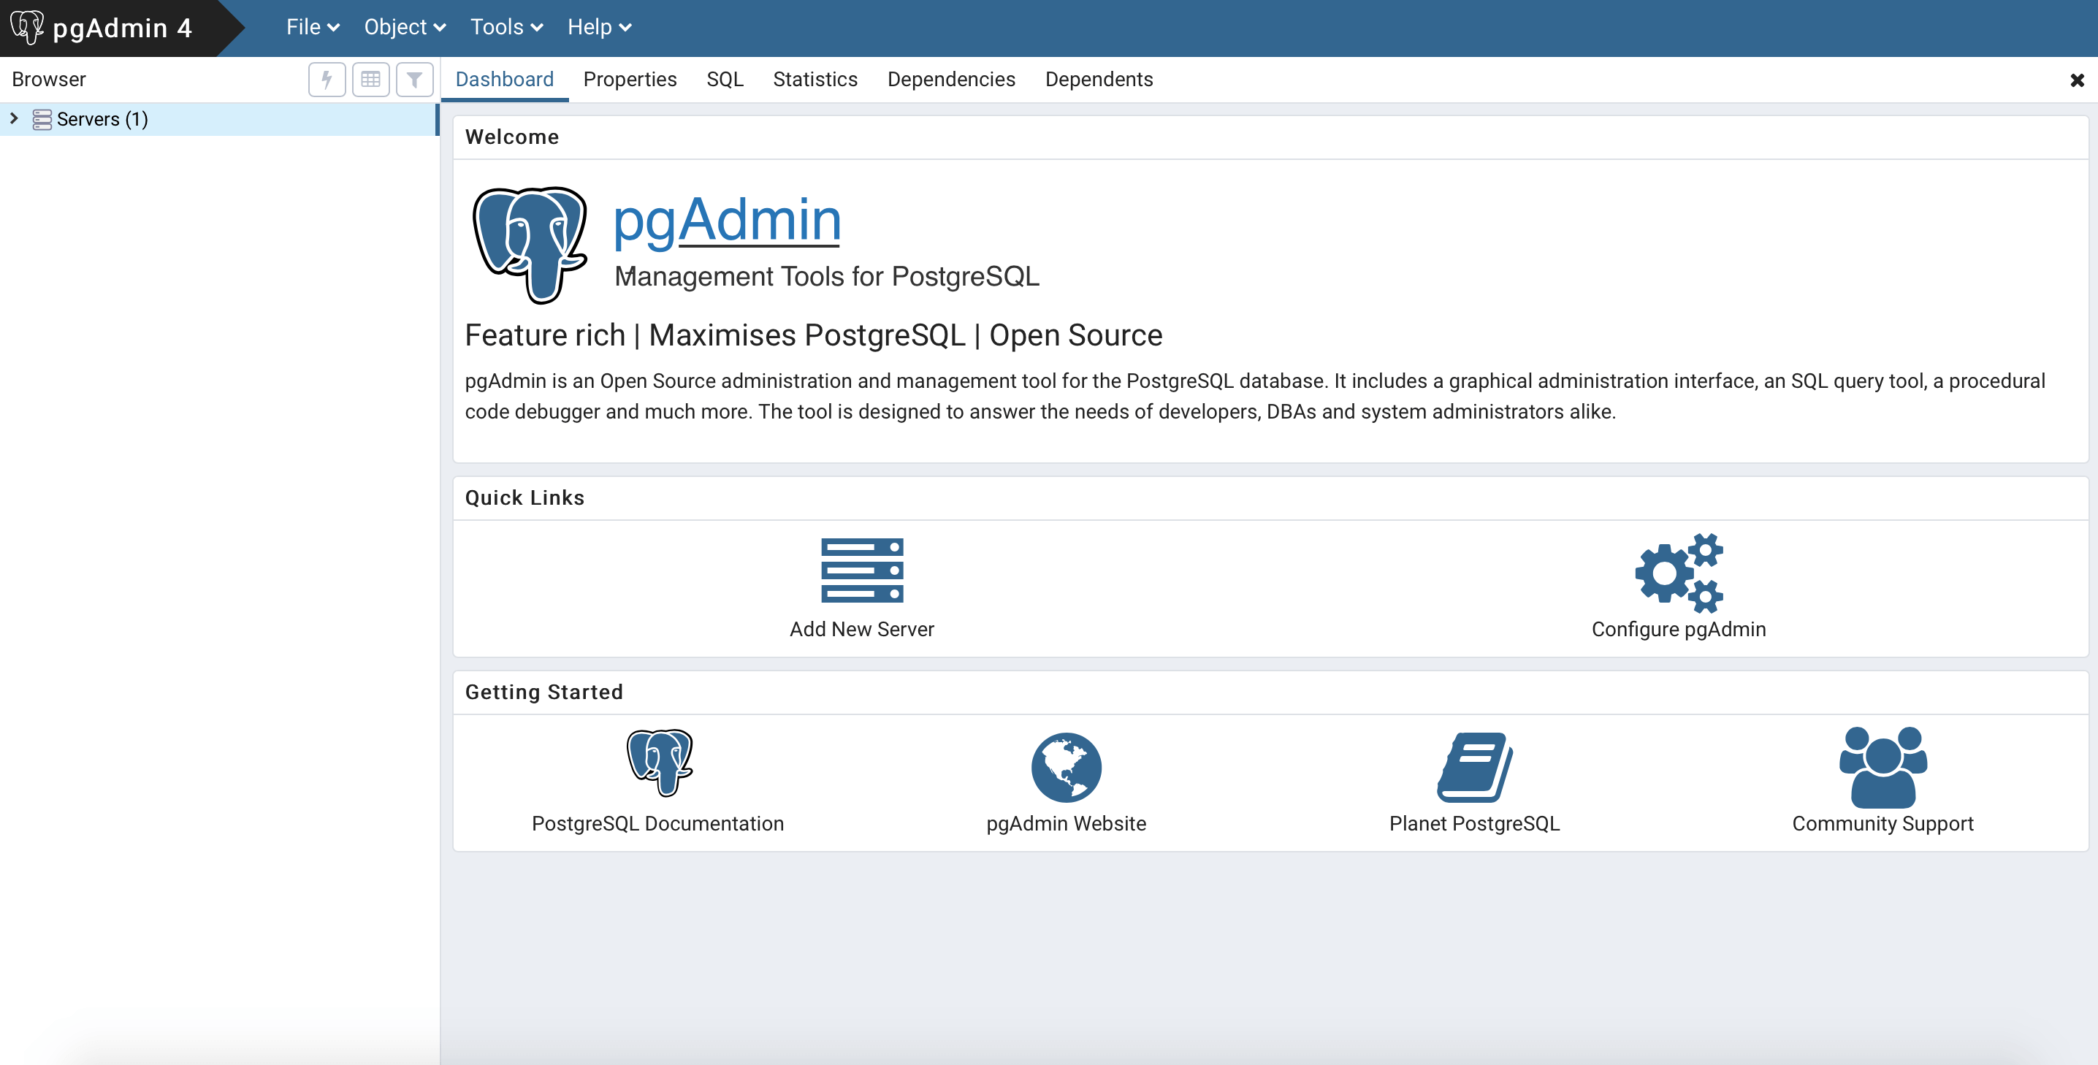
Task: Open the Planet PostgreSQL link text
Action: tap(1474, 824)
